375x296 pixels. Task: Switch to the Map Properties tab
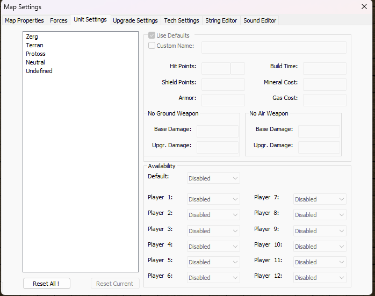(24, 20)
